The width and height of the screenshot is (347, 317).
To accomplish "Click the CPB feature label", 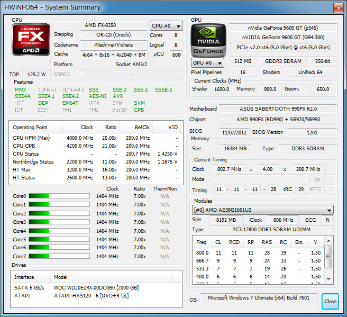I will tap(139, 110).
